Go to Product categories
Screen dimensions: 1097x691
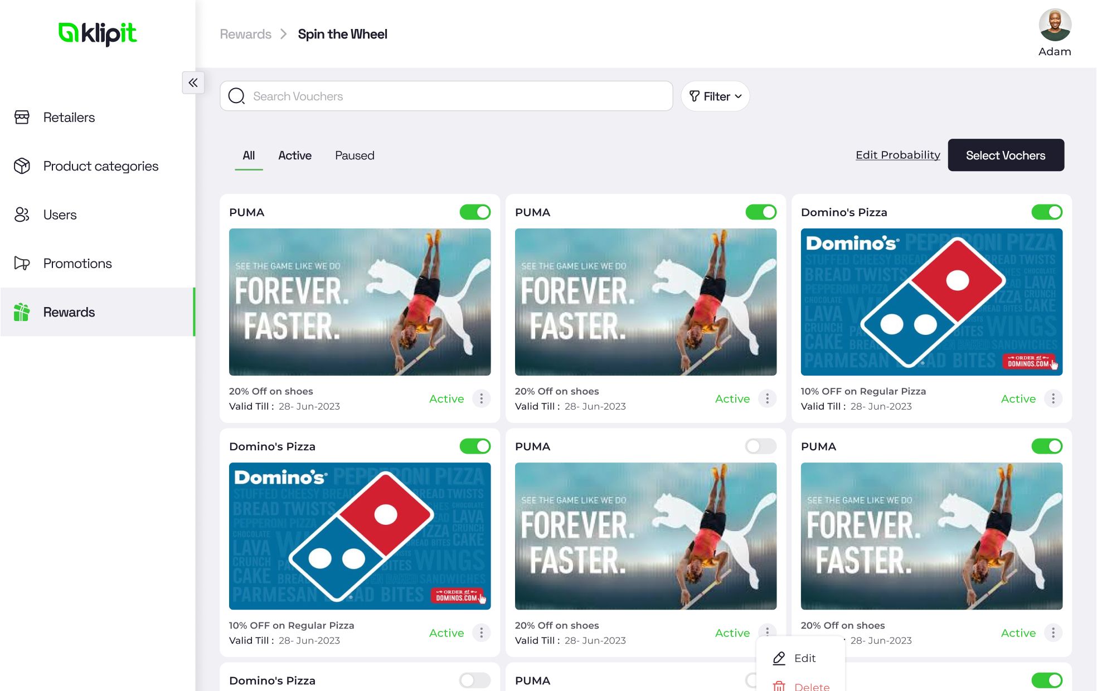point(98,166)
